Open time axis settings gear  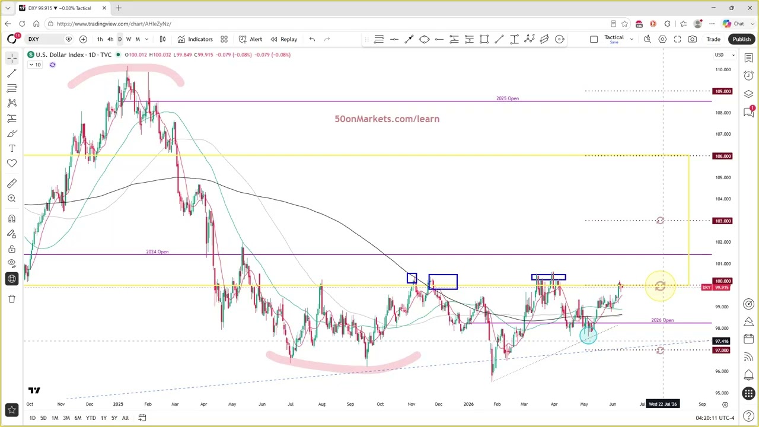725,404
